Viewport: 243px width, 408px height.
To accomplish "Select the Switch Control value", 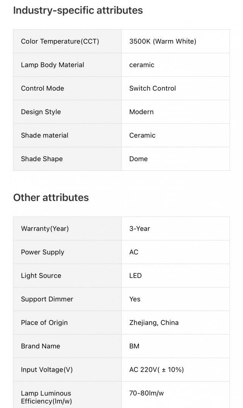I will tap(153, 88).
